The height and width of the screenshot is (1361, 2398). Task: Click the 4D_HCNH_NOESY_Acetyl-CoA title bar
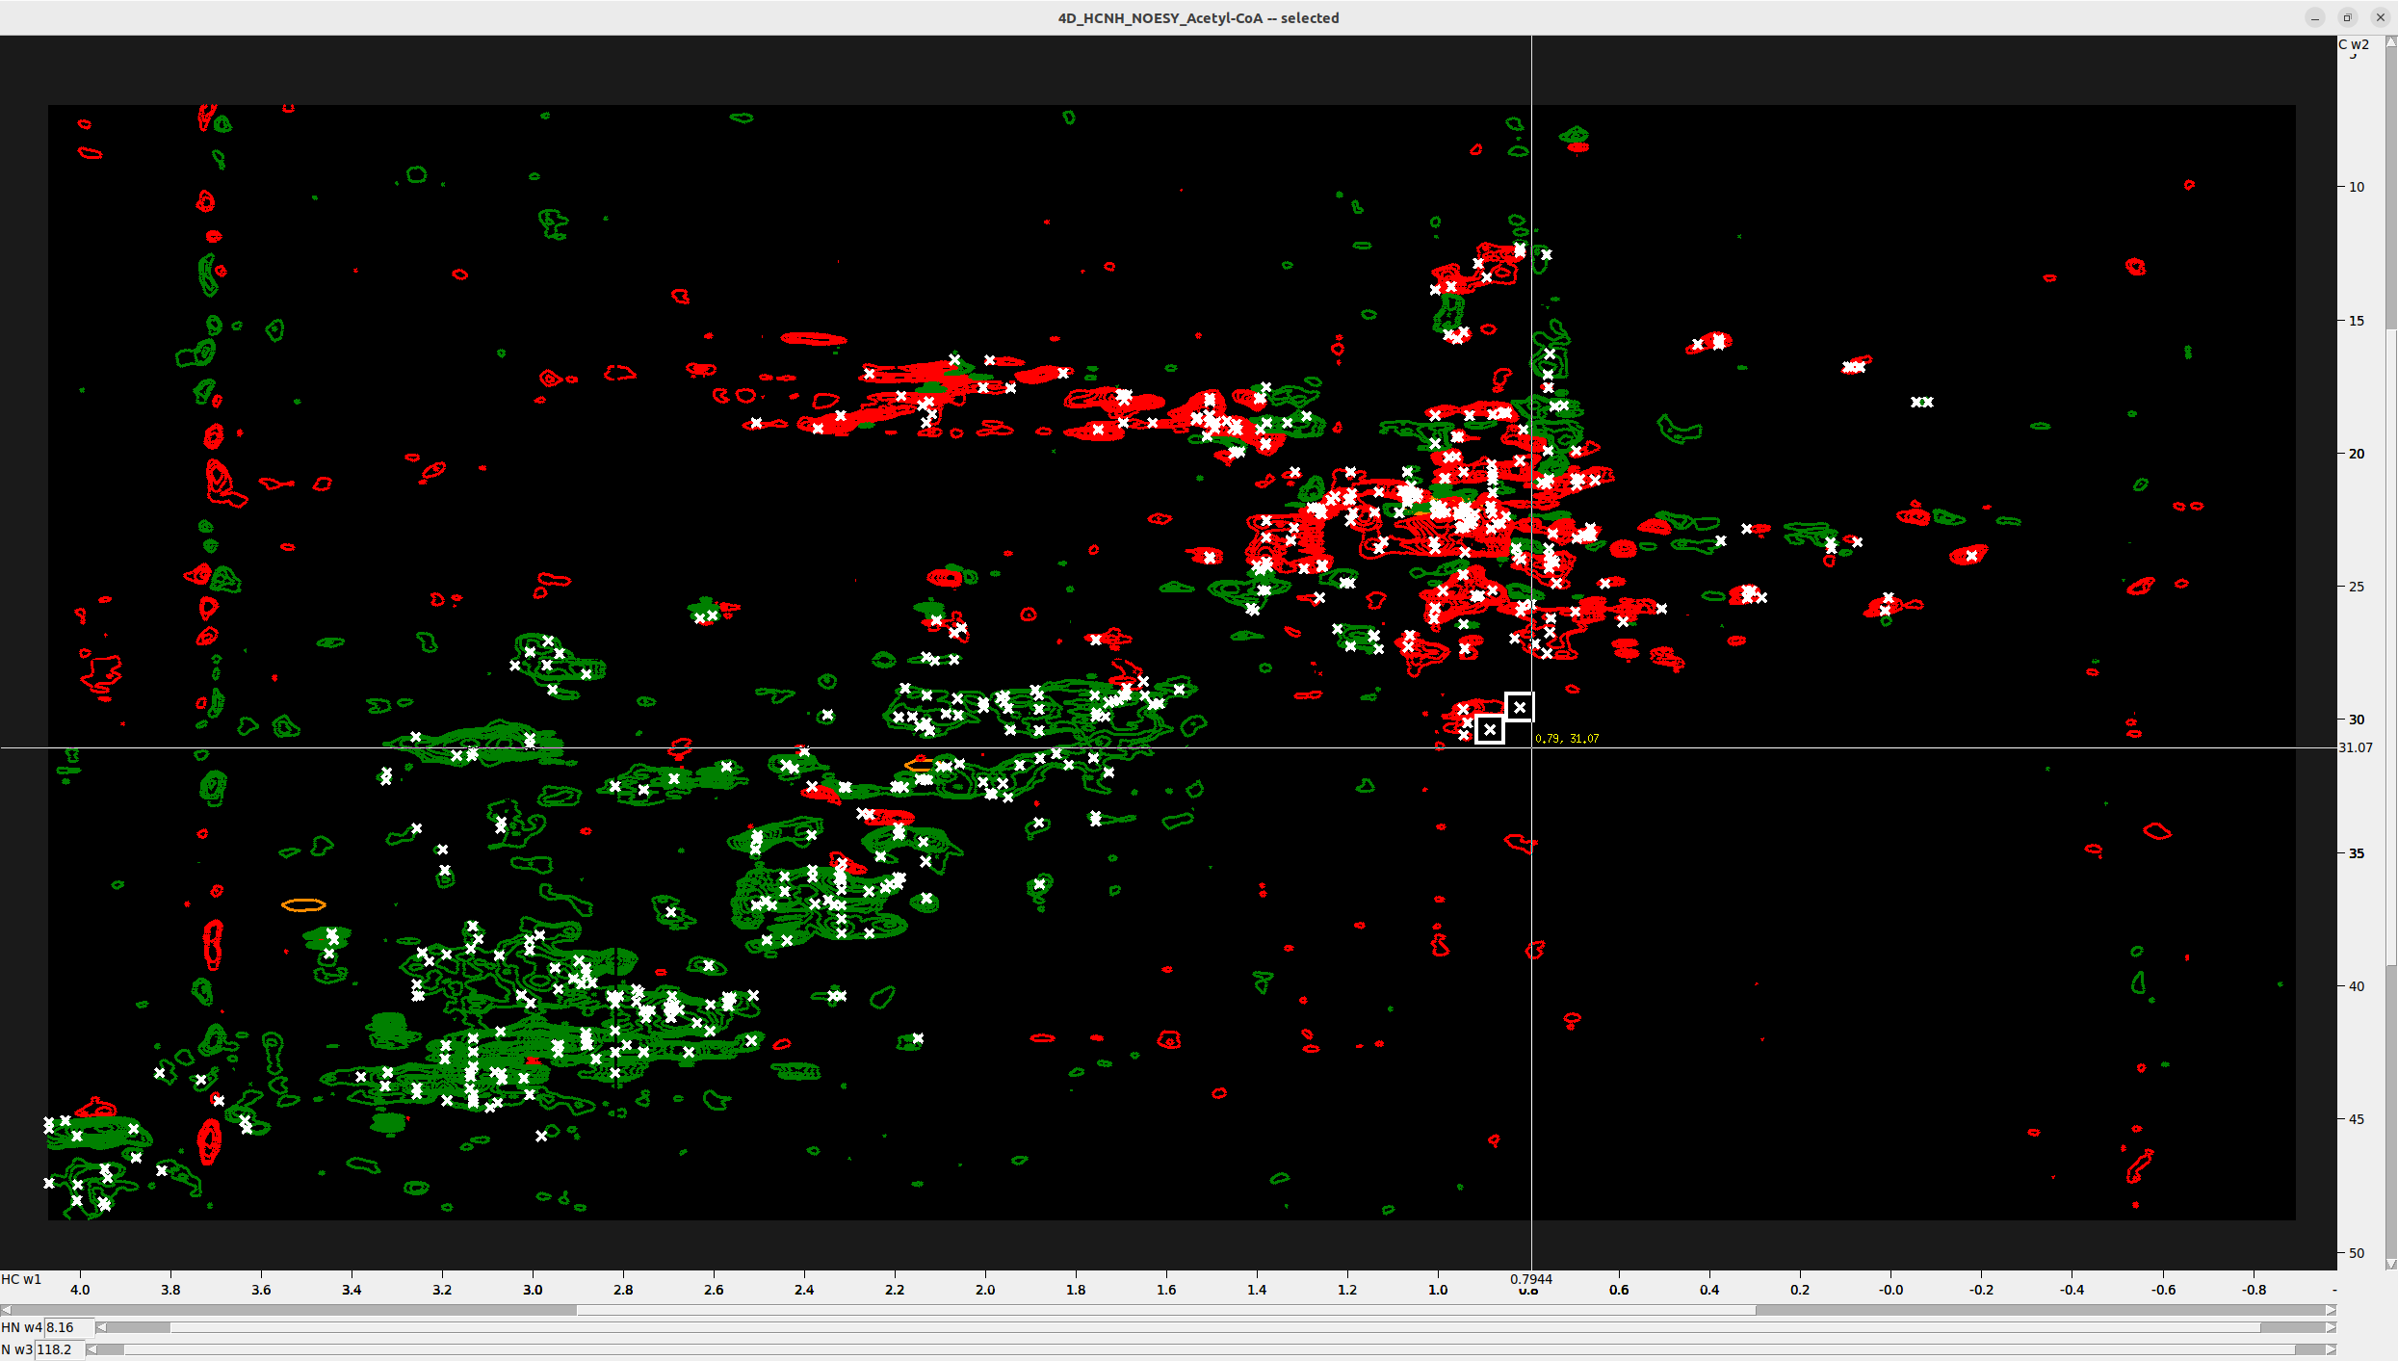(x=1197, y=17)
